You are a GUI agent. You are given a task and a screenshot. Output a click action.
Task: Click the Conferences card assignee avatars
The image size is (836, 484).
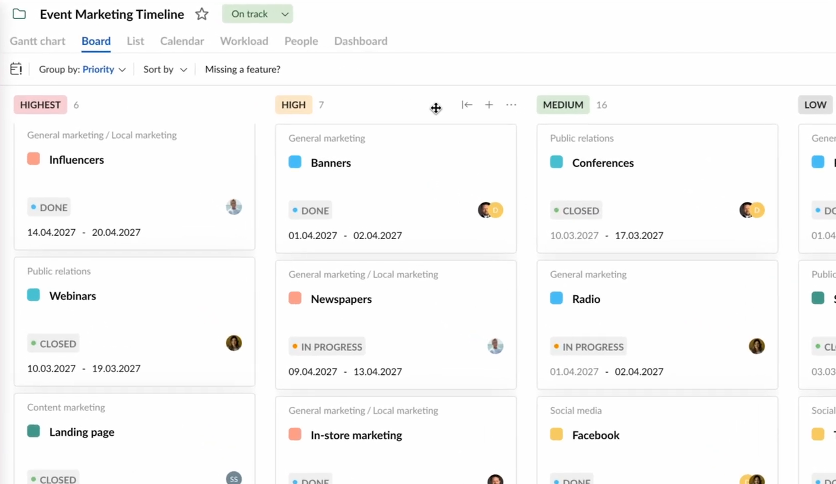click(x=752, y=210)
